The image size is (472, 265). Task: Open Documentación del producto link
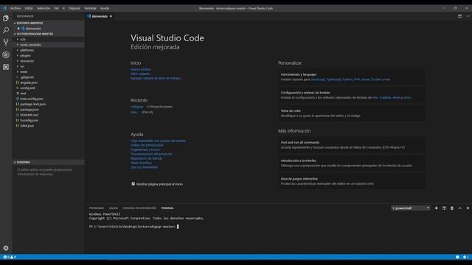(151, 154)
